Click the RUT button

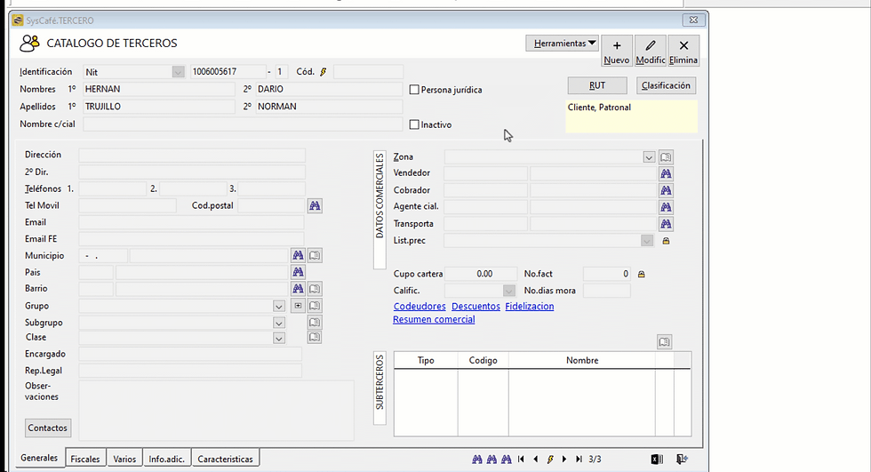click(597, 85)
